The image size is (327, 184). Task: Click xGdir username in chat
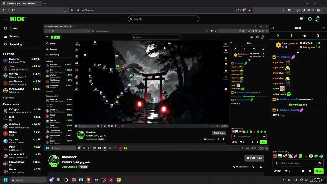[x=275, y=89]
